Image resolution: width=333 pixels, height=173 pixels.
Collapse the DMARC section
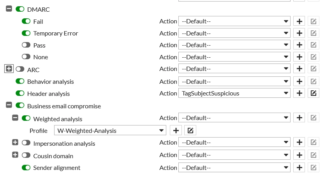[x=9, y=9]
